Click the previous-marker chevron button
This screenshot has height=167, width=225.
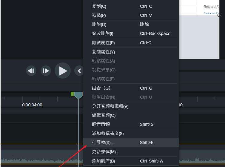coord(79,71)
